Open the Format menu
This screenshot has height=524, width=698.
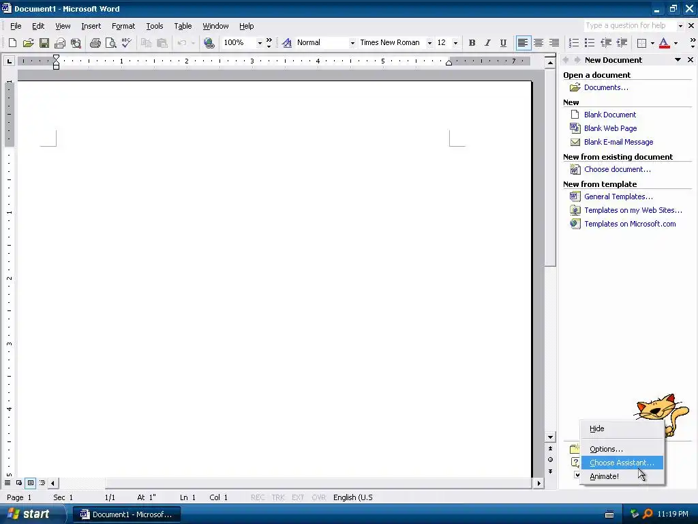(x=123, y=27)
